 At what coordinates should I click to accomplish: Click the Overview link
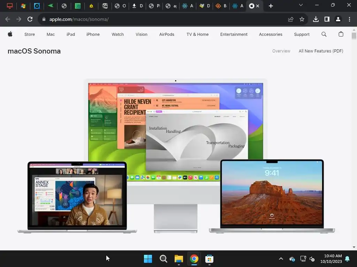(281, 51)
